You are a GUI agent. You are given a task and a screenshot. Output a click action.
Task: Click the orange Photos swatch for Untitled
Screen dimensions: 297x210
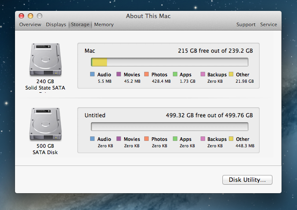[146, 139]
